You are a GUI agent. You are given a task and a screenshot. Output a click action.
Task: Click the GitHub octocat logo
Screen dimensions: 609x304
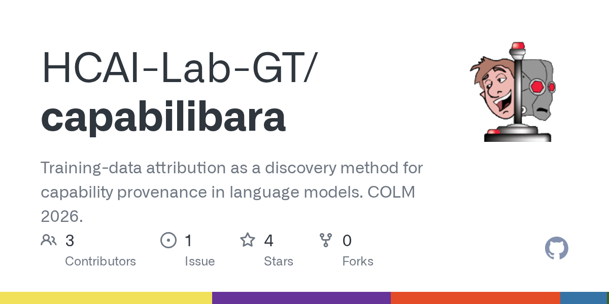tap(557, 249)
